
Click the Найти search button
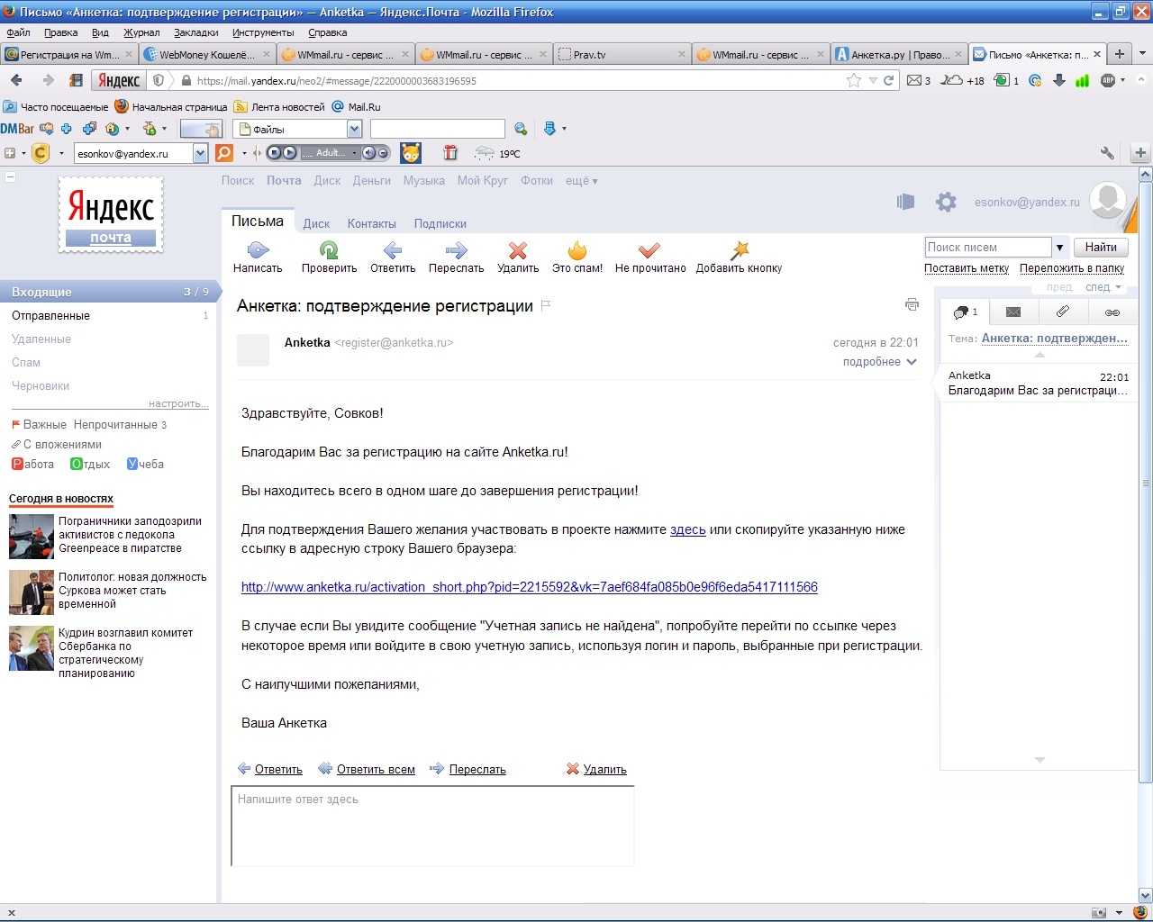click(1101, 247)
